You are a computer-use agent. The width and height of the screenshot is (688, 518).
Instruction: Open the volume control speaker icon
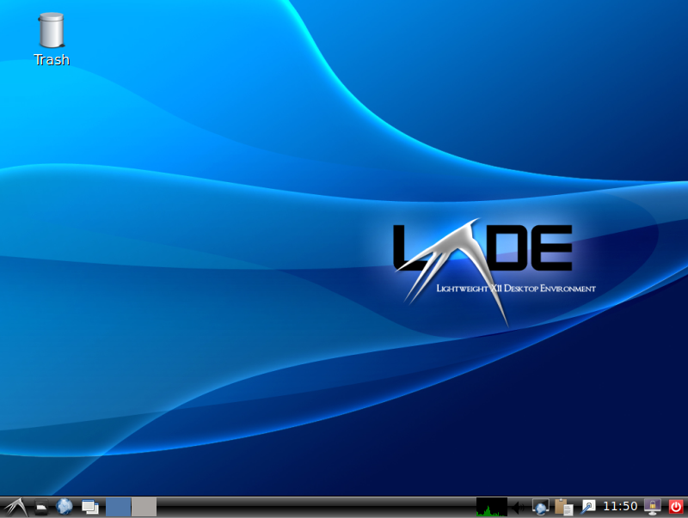[519, 508]
